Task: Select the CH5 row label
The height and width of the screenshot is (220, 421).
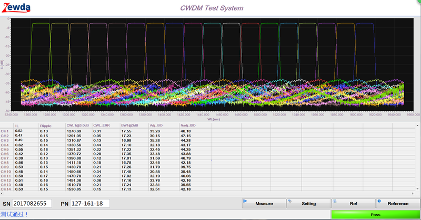Action: click(x=5, y=150)
